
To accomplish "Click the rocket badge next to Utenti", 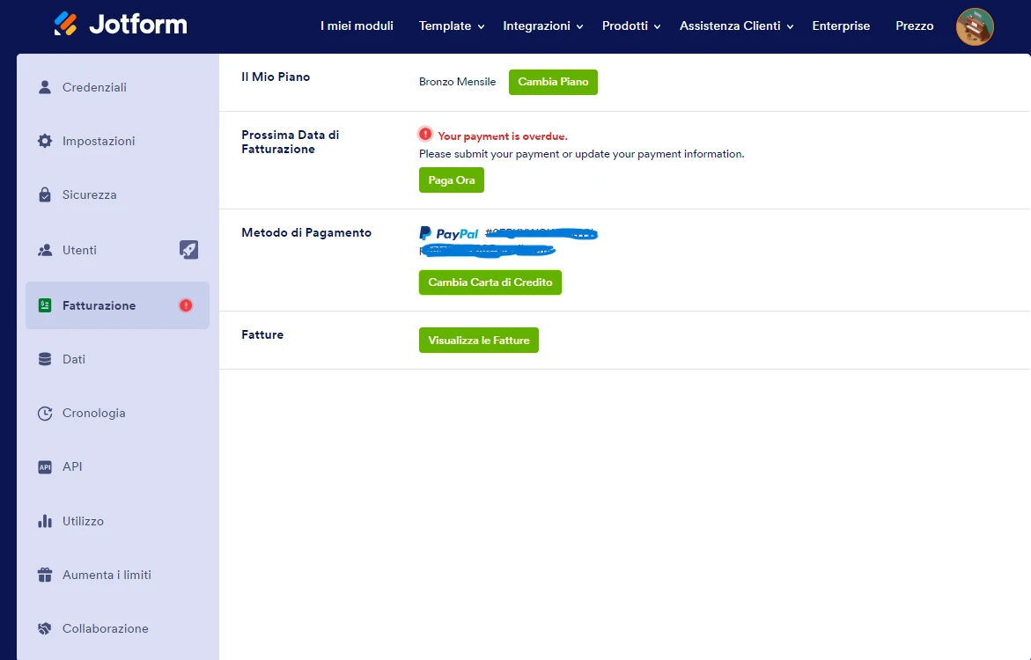I will pos(189,250).
